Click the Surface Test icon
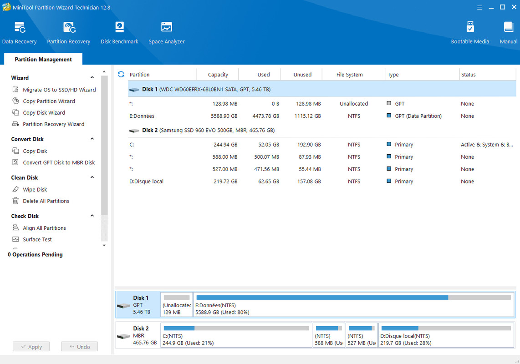Screen dimensions: 520x364 (x=15, y=239)
